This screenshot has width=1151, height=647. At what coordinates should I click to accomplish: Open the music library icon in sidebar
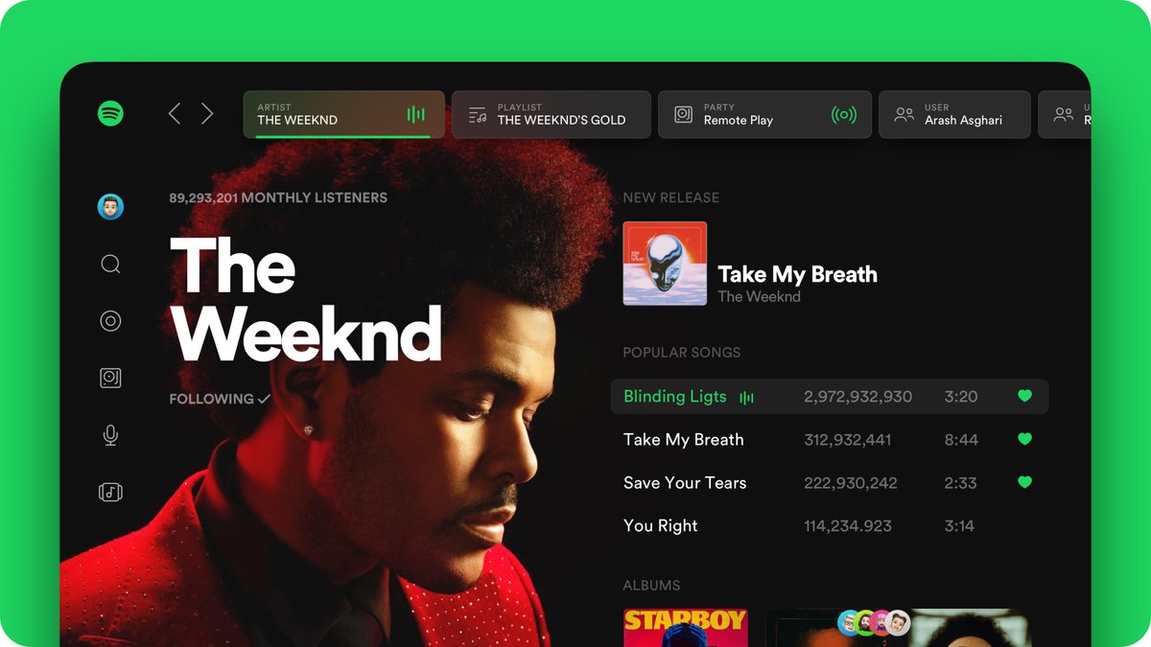110,492
